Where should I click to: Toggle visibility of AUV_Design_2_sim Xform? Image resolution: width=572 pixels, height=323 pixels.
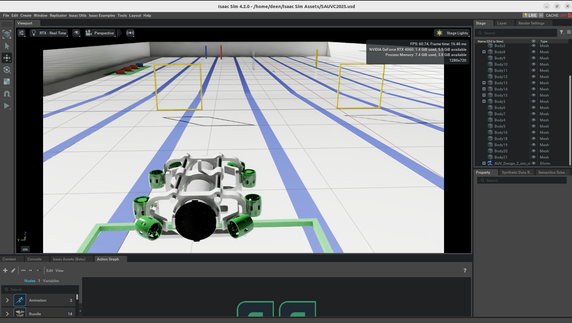pos(534,163)
